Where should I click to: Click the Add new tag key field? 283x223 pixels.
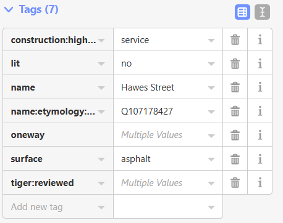coord(58,206)
